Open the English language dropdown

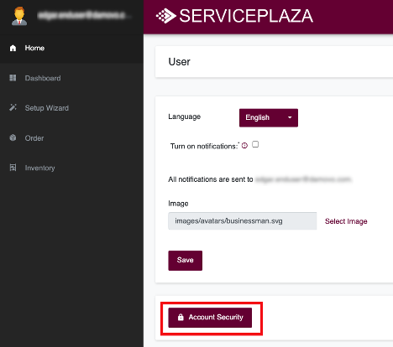point(269,117)
